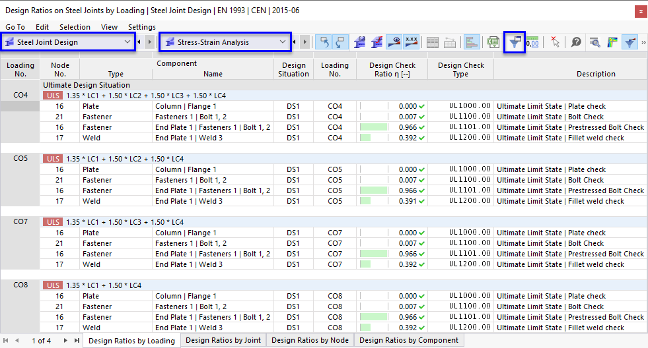Click the green checkmark beside 0.000 in CO8
The width and height of the screenshot is (648, 348).
(x=421, y=296)
